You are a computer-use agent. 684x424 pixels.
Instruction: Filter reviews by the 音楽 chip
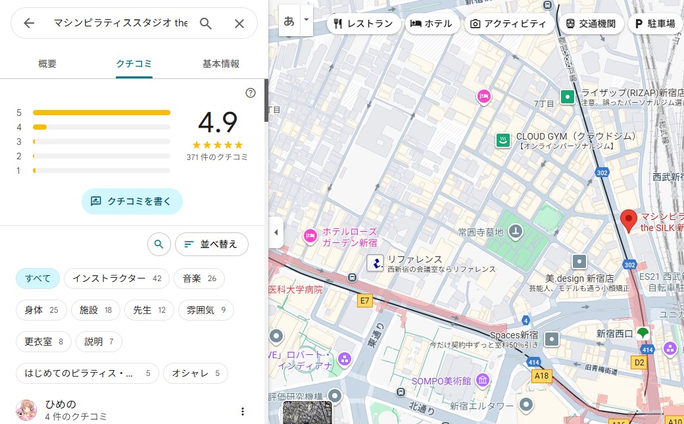coord(199,278)
